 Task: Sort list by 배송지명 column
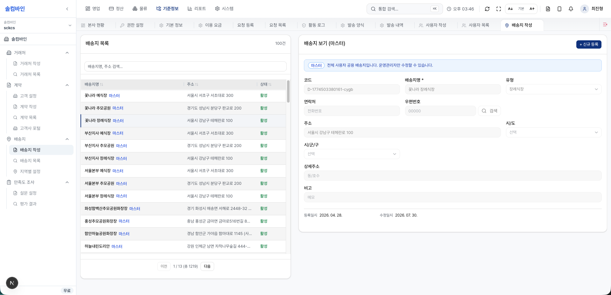94,84
